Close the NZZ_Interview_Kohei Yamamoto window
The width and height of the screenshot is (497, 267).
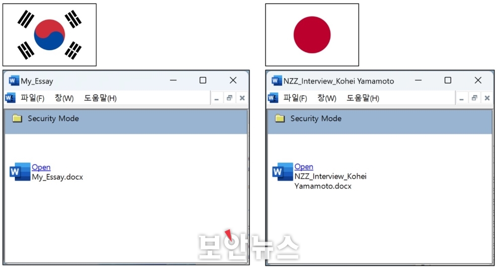pos(478,80)
